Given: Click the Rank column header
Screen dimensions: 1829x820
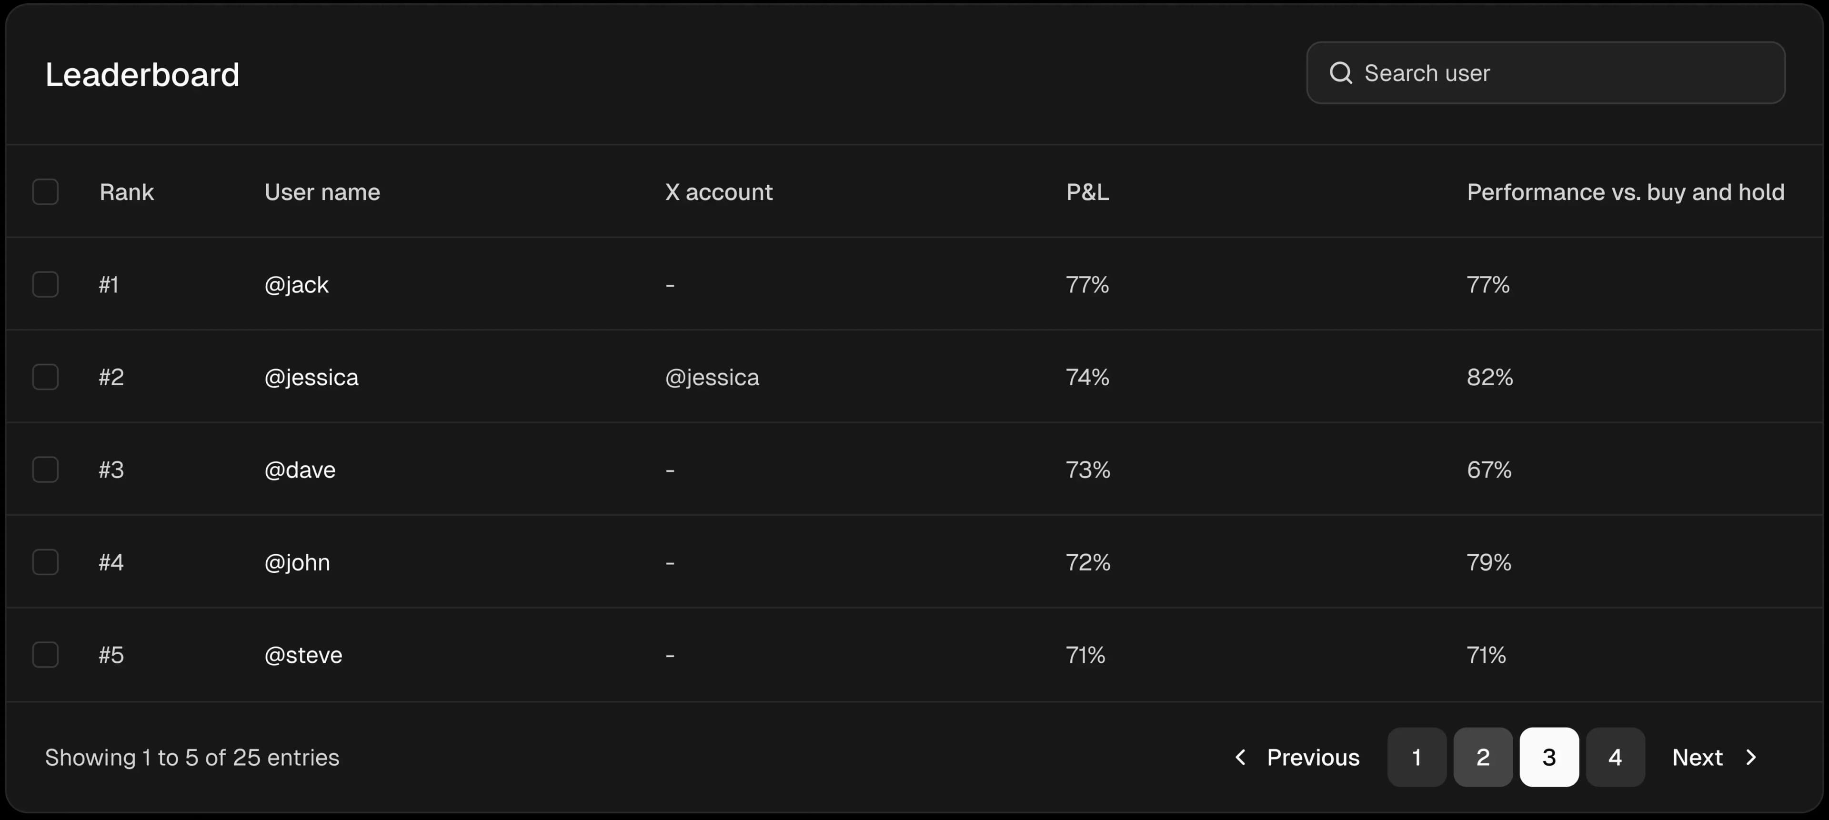Looking at the screenshot, I should click(x=126, y=192).
